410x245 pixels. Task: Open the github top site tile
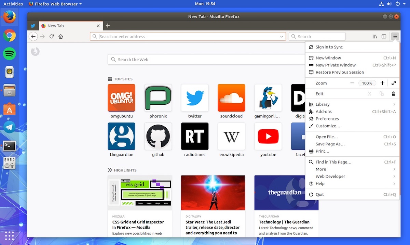(158, 137)
